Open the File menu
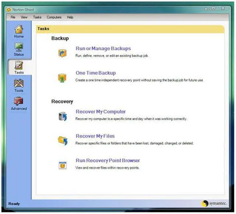The image size is (236, 214). (x=13, y=17)
